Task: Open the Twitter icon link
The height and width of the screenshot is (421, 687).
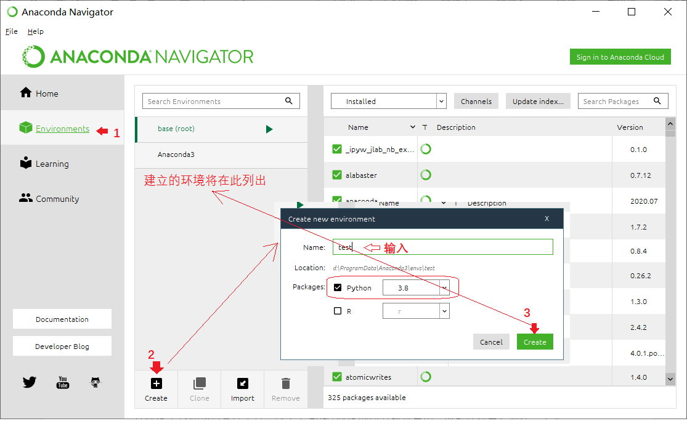Action: tap(30, 382)
